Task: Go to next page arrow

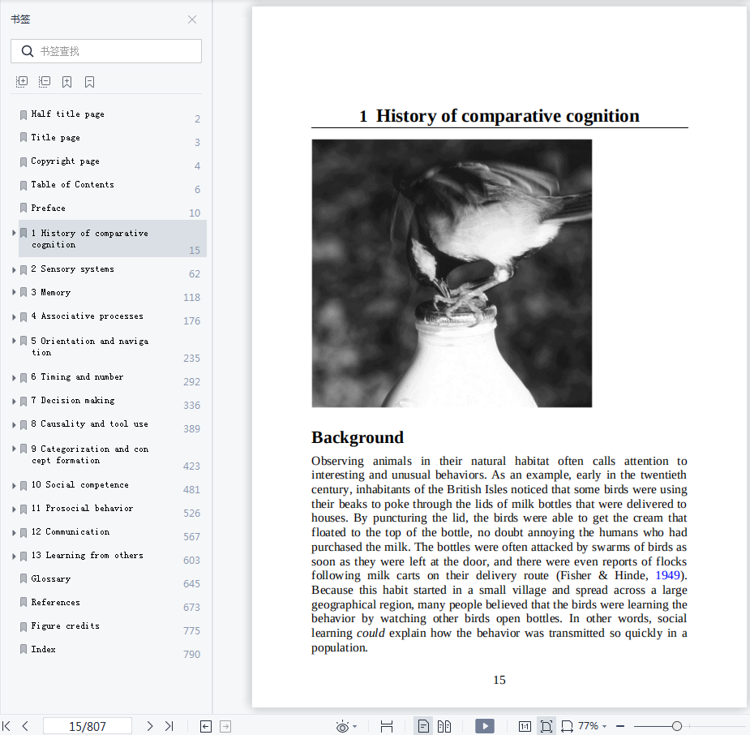Action: (x=150, y=726)
